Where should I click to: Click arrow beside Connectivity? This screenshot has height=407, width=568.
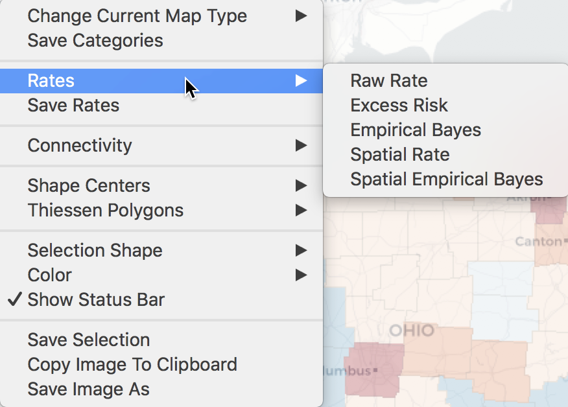301,146
